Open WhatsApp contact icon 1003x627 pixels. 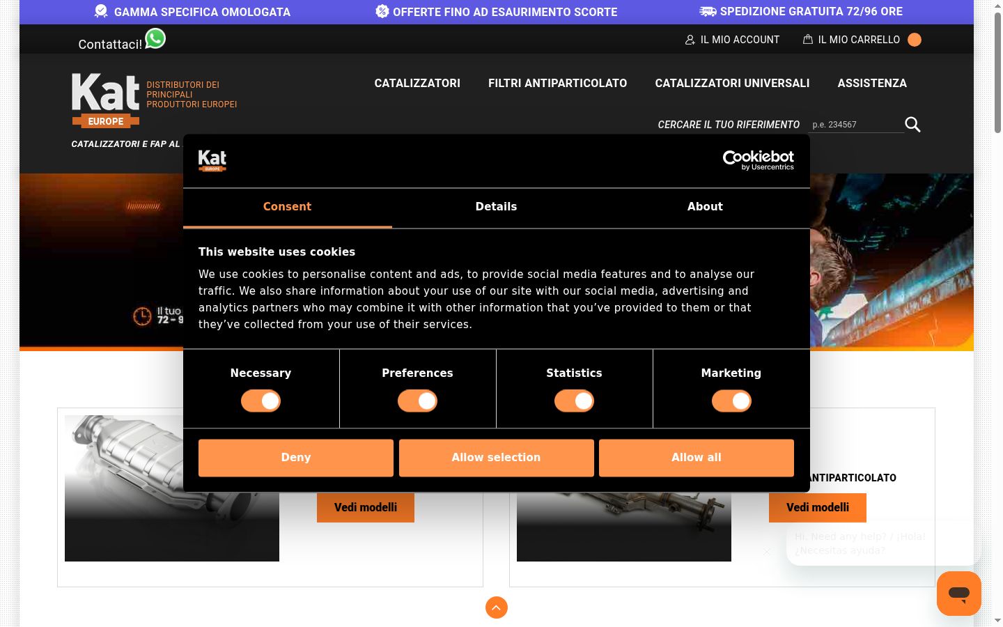click(x=155, y=38)
